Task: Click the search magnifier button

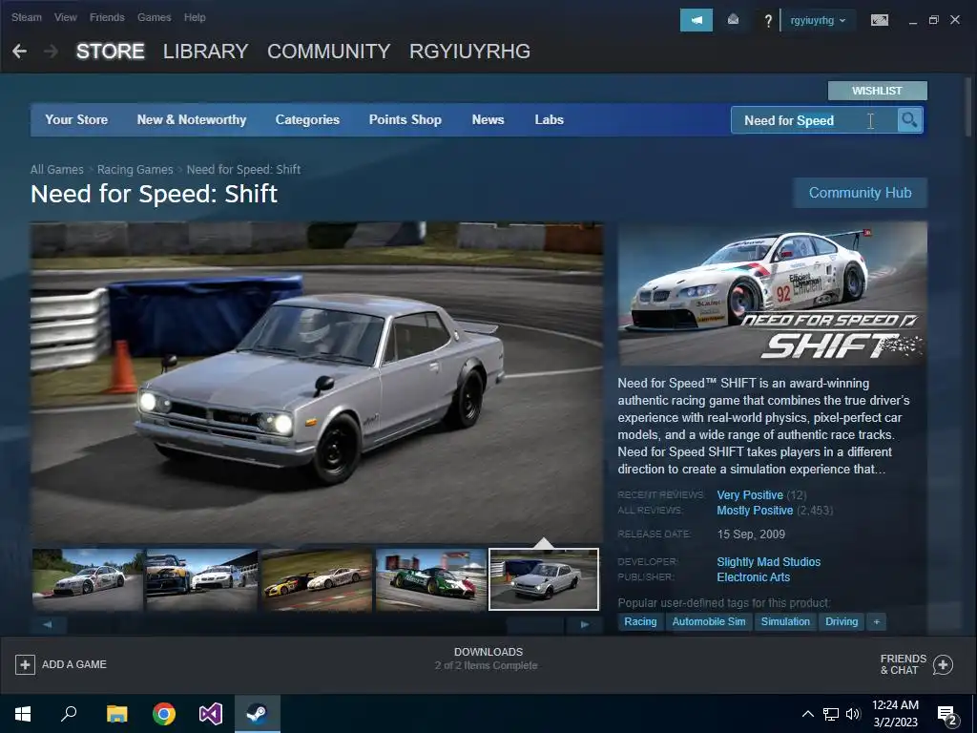Action: 909,119
